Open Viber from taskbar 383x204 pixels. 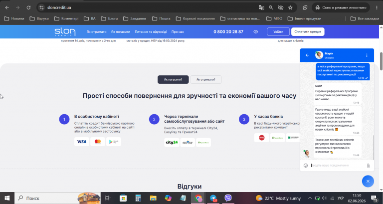pyautogui.click(x=228, y=198)
